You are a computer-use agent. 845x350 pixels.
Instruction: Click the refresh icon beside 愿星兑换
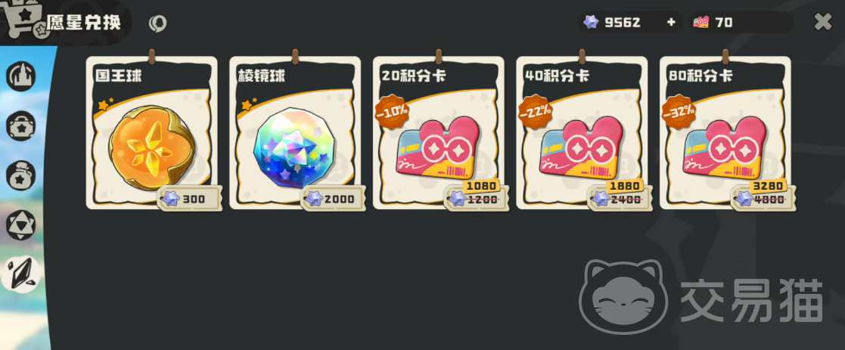coord(157,23)
